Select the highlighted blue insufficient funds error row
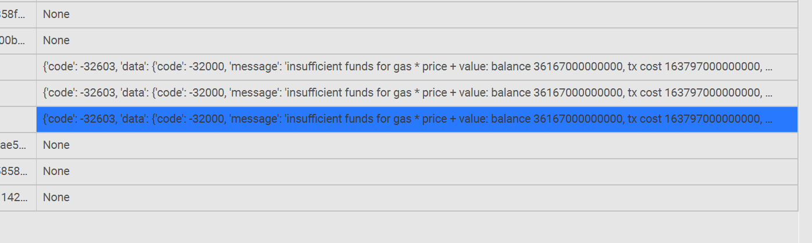The height and width of the screenshot is (243, 812). (x=407, y=119)
